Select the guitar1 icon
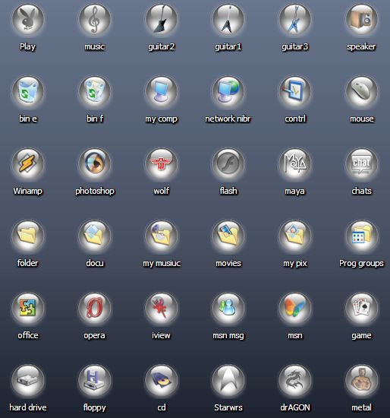Viewport: 390px width, 418px height. [228, 19]
